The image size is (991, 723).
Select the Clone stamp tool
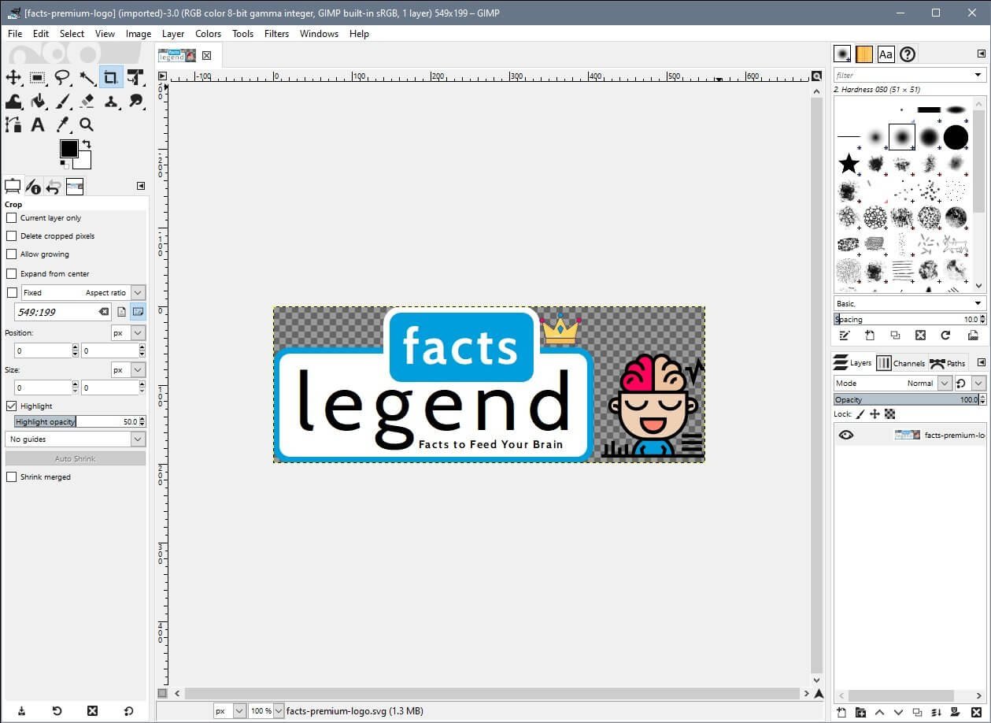point(111,101)
